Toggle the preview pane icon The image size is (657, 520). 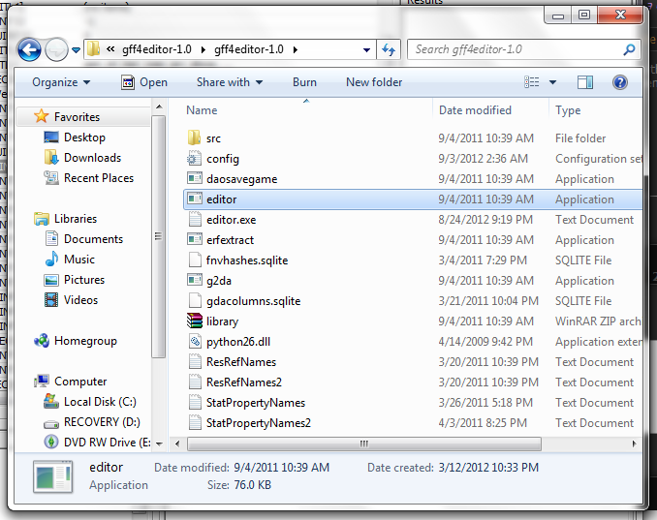[585, 82]
